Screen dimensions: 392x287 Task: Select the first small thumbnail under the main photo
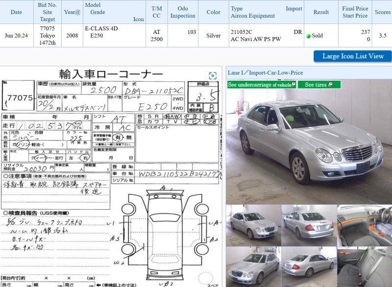click(253, 225)
